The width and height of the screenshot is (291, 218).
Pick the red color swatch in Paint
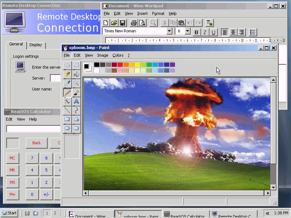[120, 64]
